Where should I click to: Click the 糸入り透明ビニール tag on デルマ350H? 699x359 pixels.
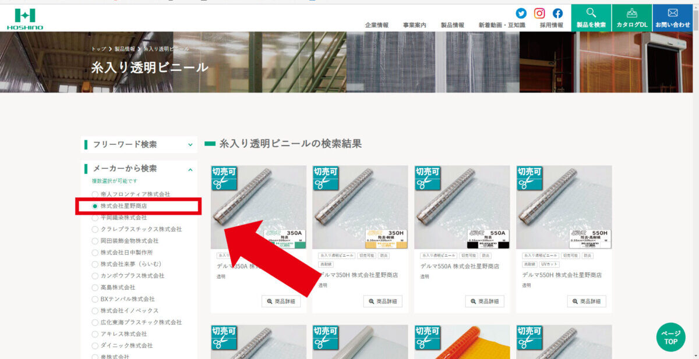[337, 255]
